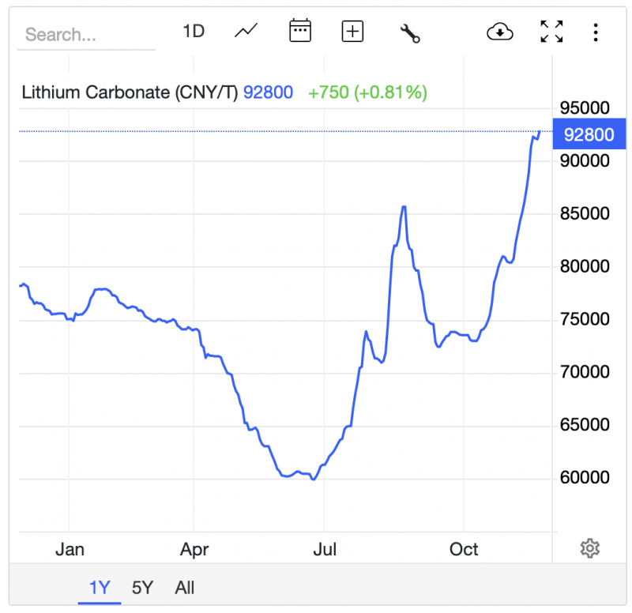This screenshot has height=613, width=632.
Task: Show the All time range
Action: (185, 588)
